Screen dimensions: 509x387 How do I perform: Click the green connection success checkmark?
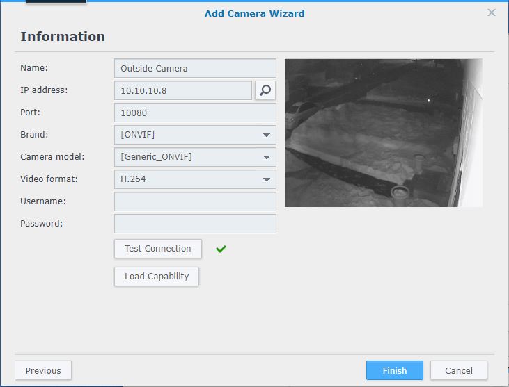tap(221, 249)
